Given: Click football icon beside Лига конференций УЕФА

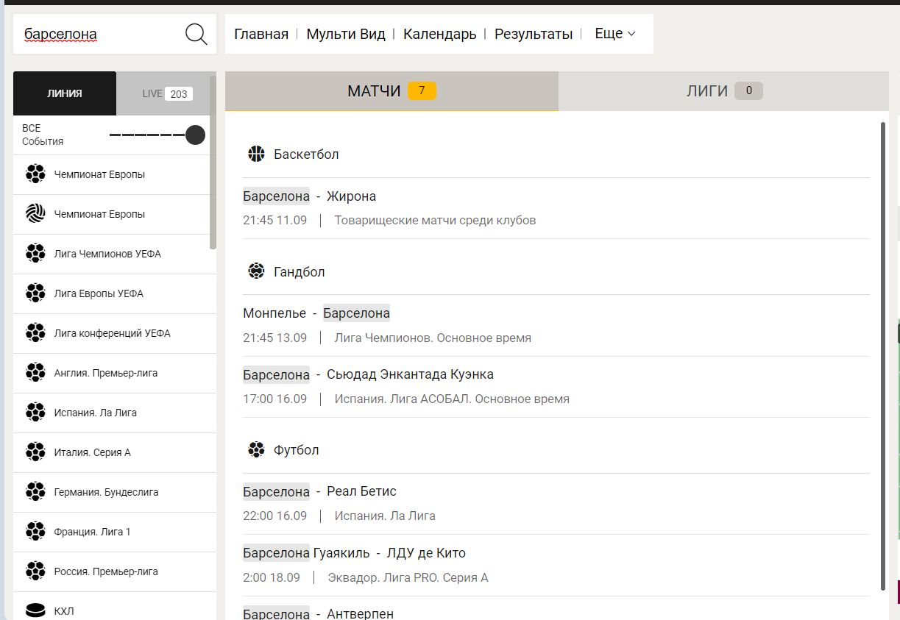Looking at the screenshot, I should click(35, 333).
